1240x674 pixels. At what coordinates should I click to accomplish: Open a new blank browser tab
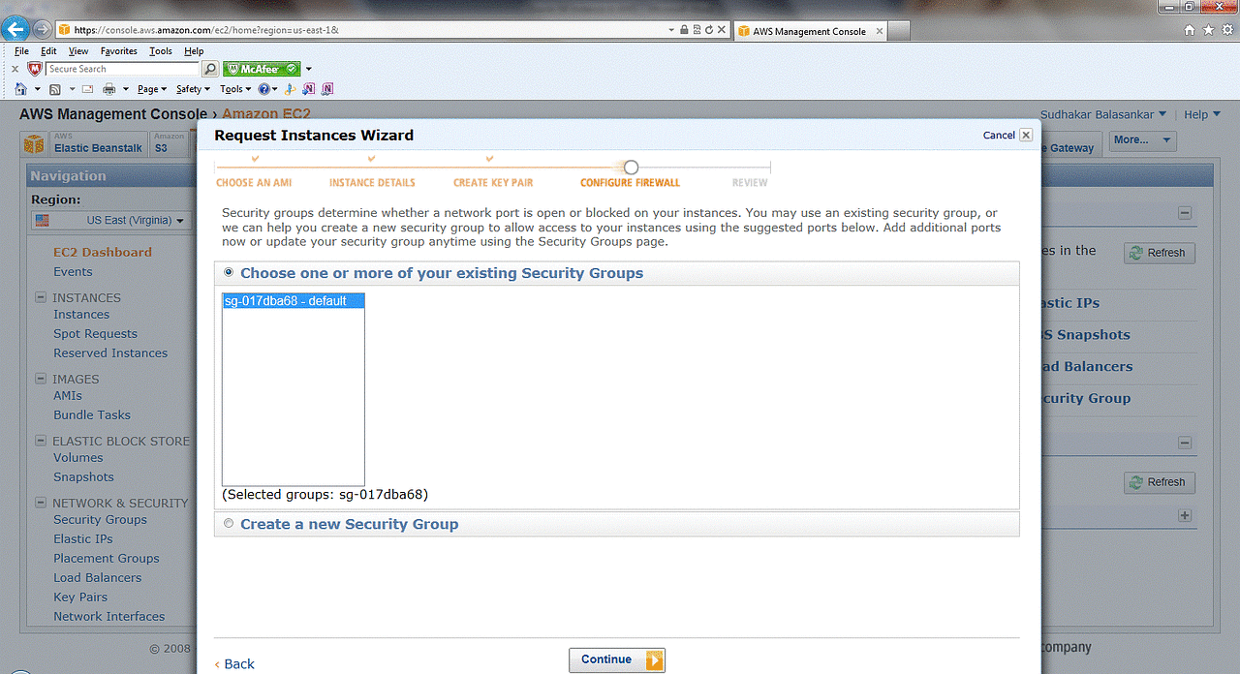point(899,31)
